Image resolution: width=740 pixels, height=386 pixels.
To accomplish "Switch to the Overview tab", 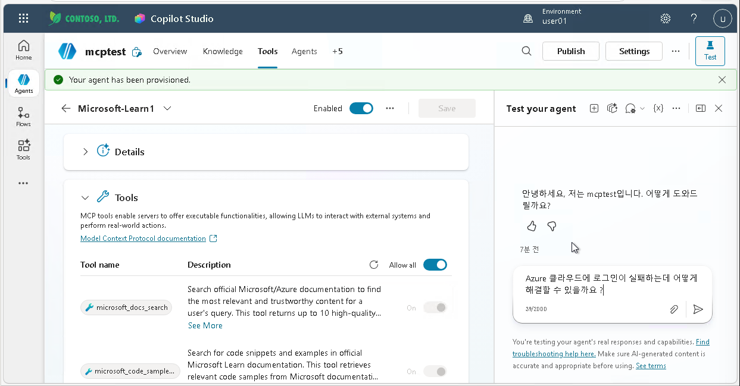I will coord(170,51).
